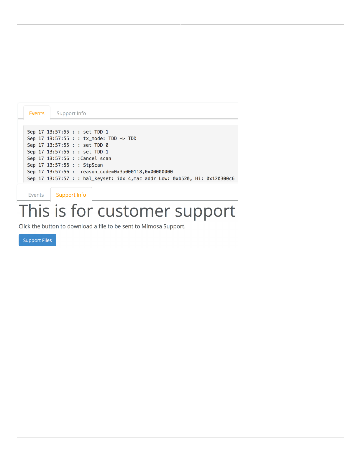The image size is (361, 467).
Task: Click the 0xb520 Low address value
Action: tap(181, 178)
